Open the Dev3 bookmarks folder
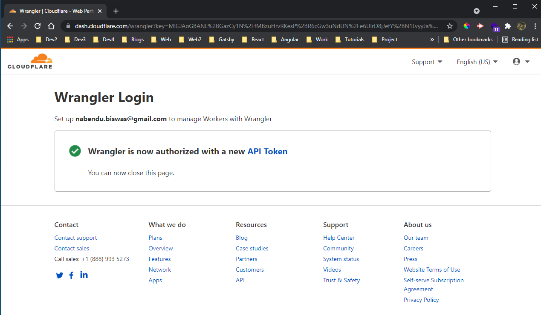The image size is (541, 315). [75, 40]
